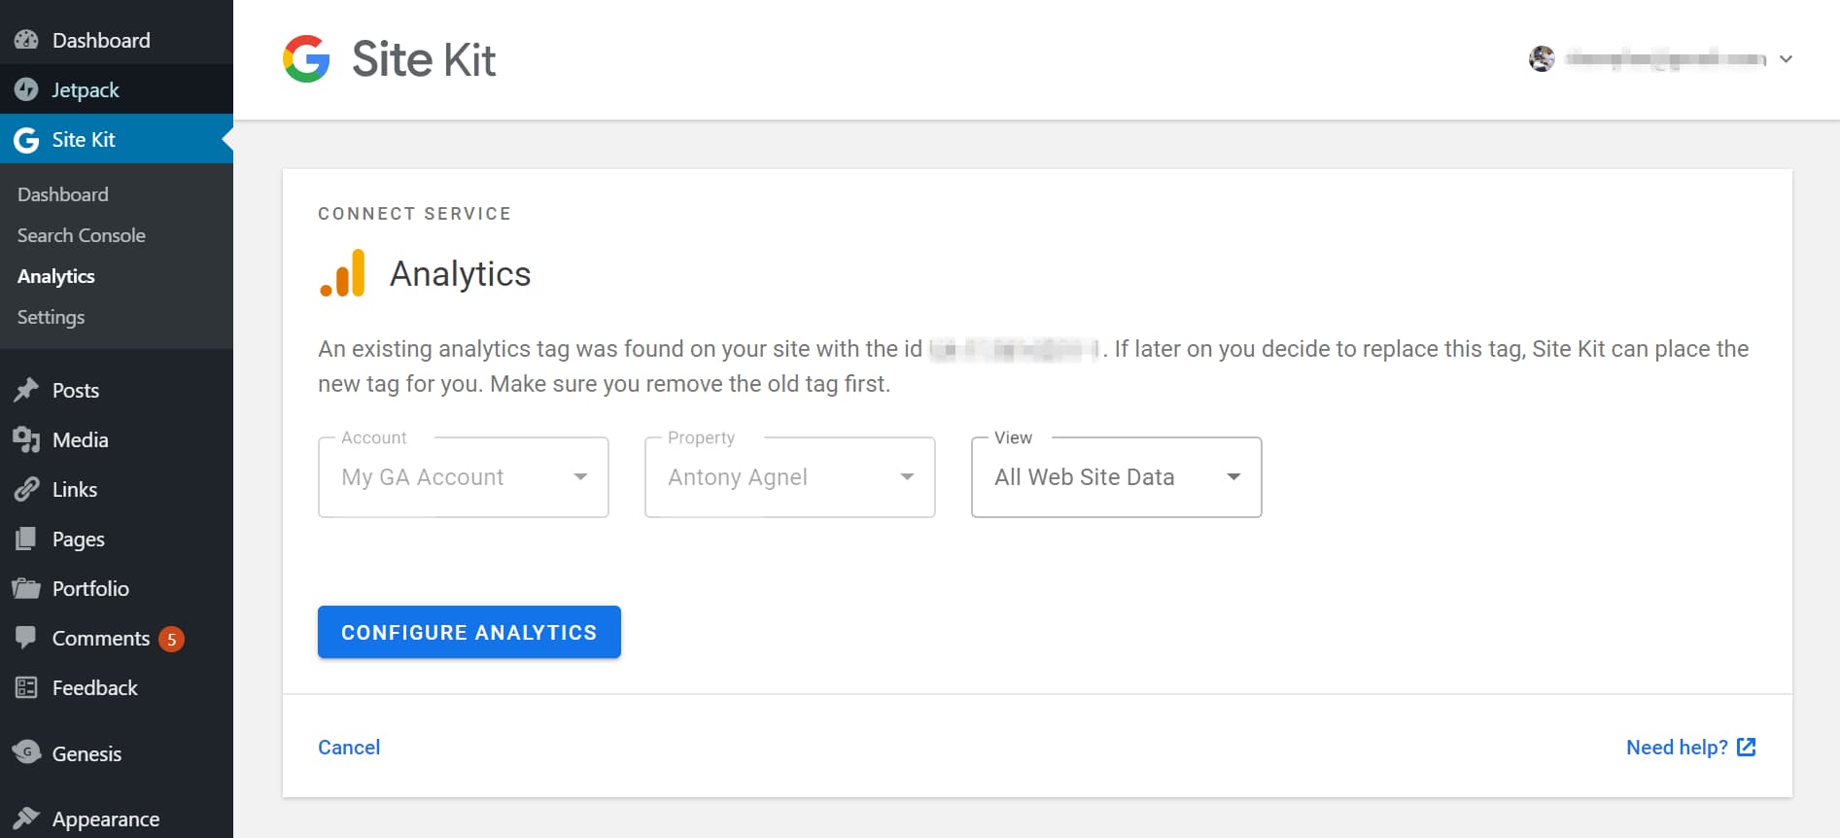Click the Comments badge showing 5
The width and height of the screenshot is (1840, 838).
171,639
